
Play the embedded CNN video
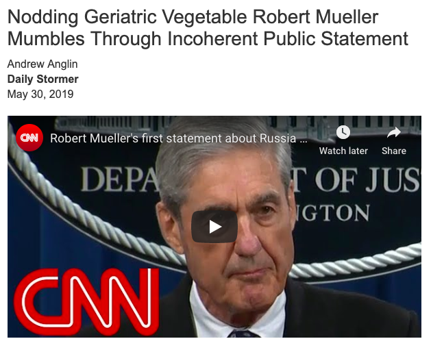pyautogui.click(x=214, y=227)
